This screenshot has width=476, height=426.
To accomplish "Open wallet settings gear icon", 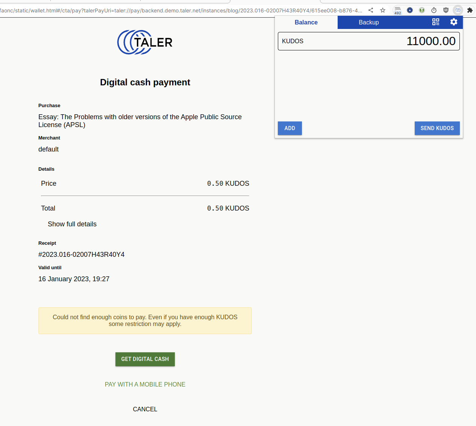I will click(454, 22).
